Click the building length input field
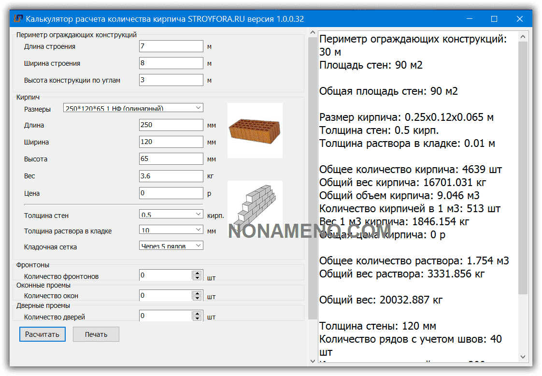This screenshot has height=376, width=542. click(x=171, y=46)
